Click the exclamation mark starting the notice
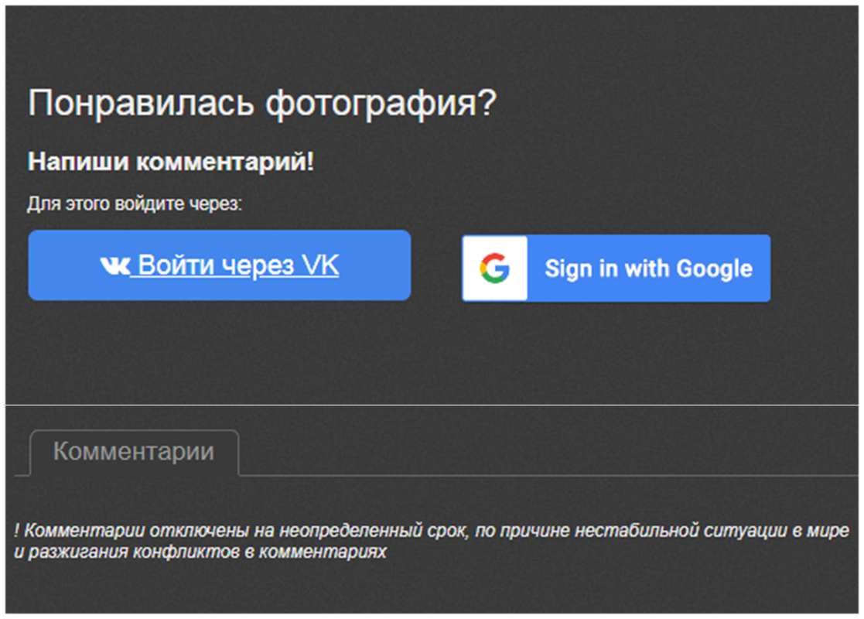 pyautogui.click(x=17, y=532)
